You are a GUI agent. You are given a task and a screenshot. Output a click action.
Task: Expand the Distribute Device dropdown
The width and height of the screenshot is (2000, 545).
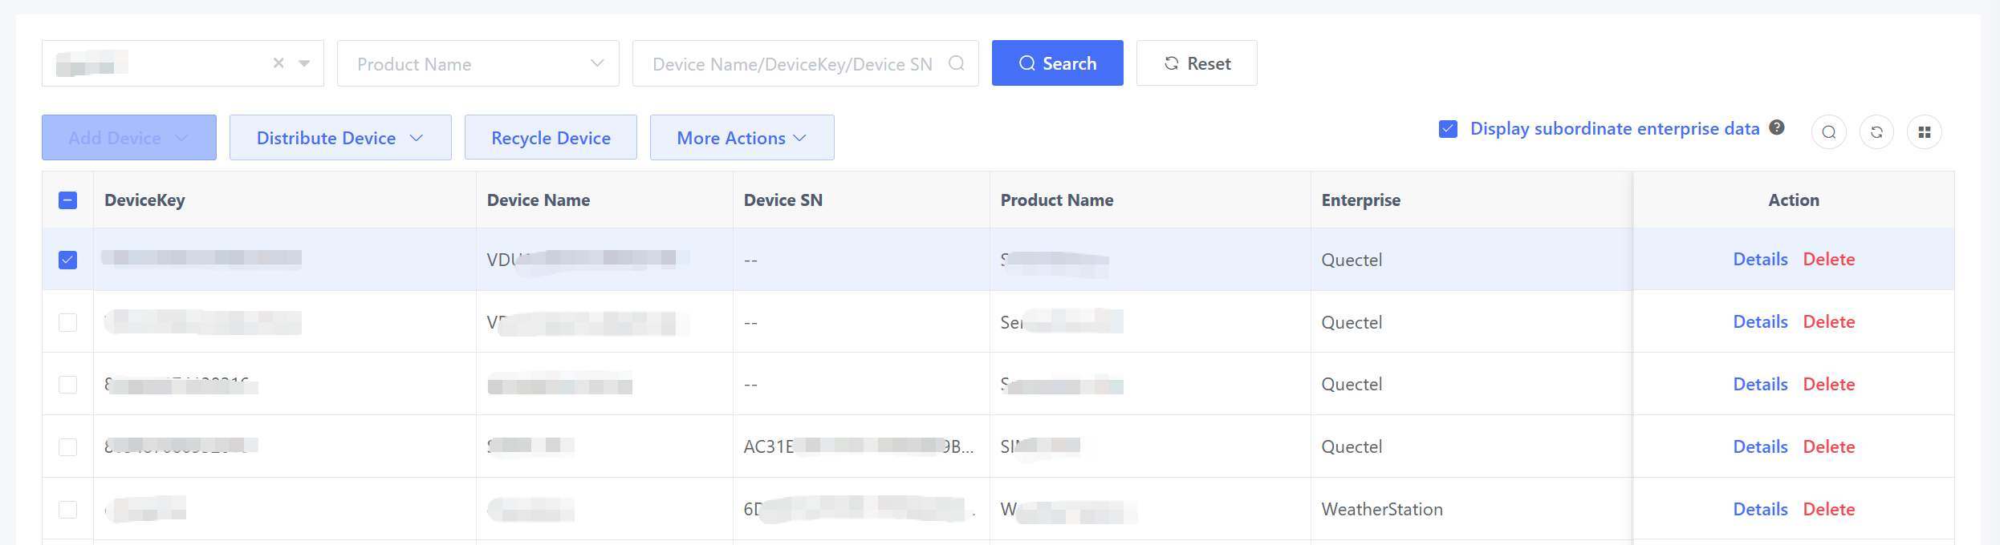tap(340, 138)
